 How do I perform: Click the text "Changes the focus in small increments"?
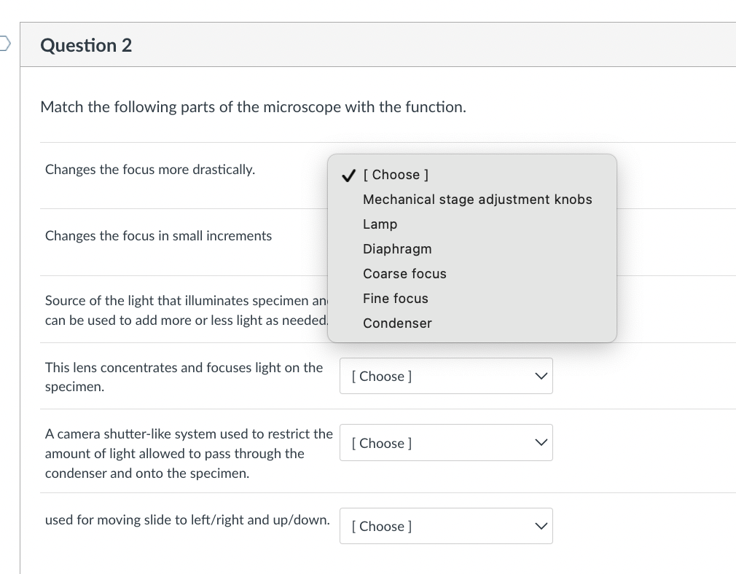[x=158, y=235]
